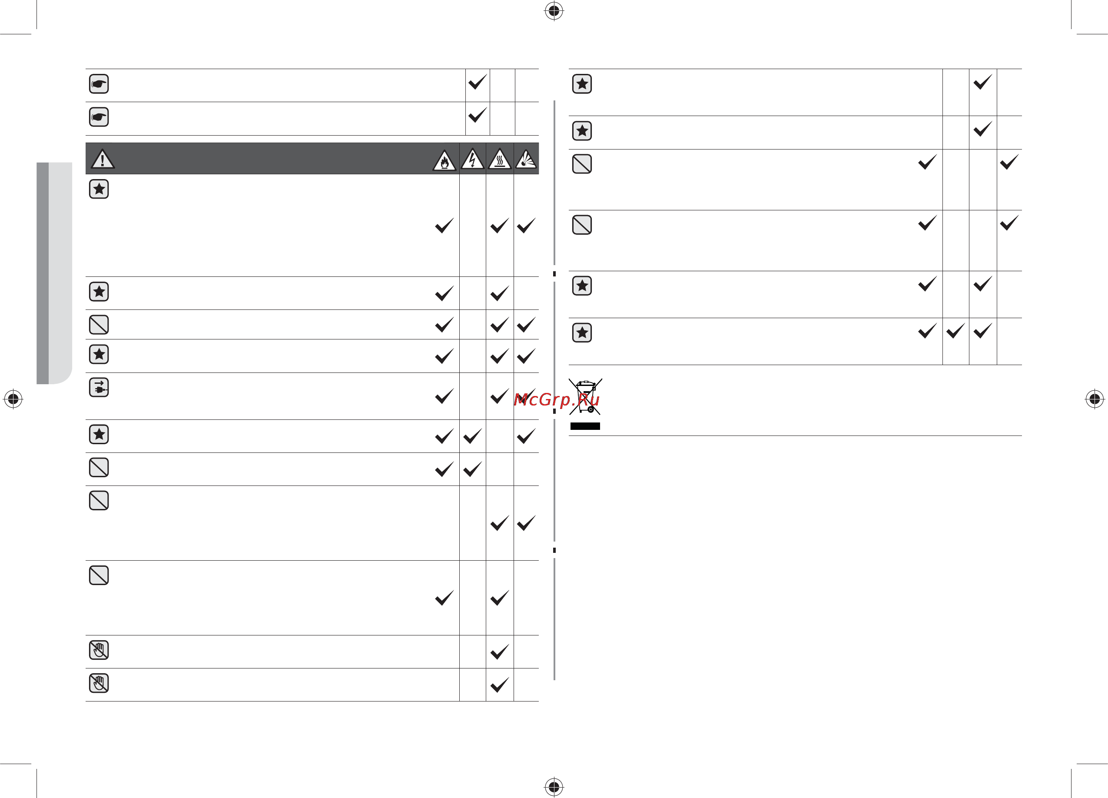Click the exclamation warning triangle in header
The height and width of the screenshot is (798, 1108).
pos(103,160)
